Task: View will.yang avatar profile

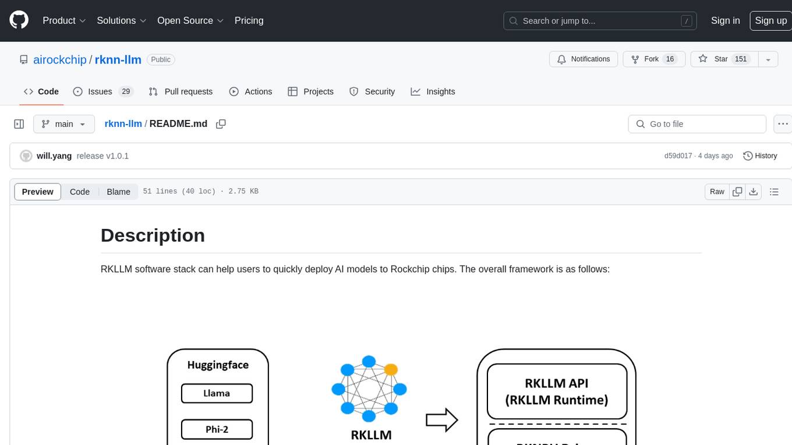Action: pos(26,156)
